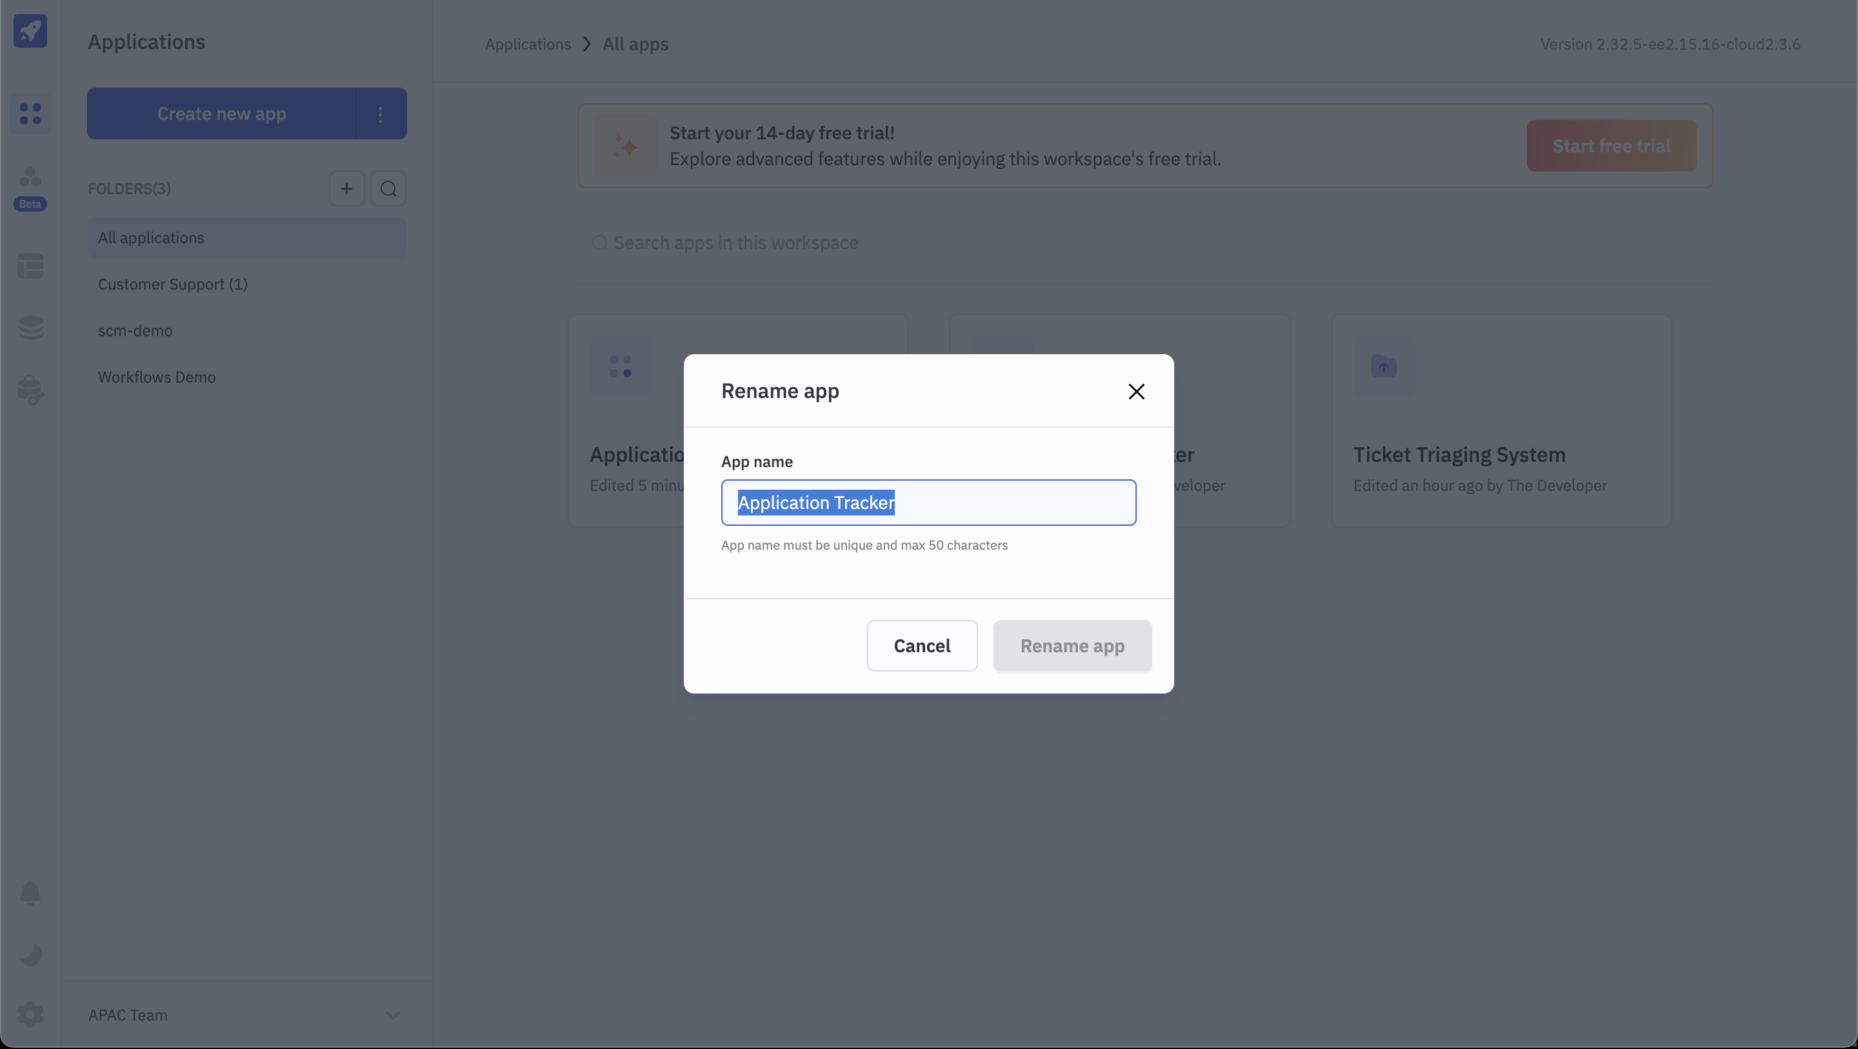Click the Start free trial button
Screen dimensions: 1858x1049
coord(1610,145)
